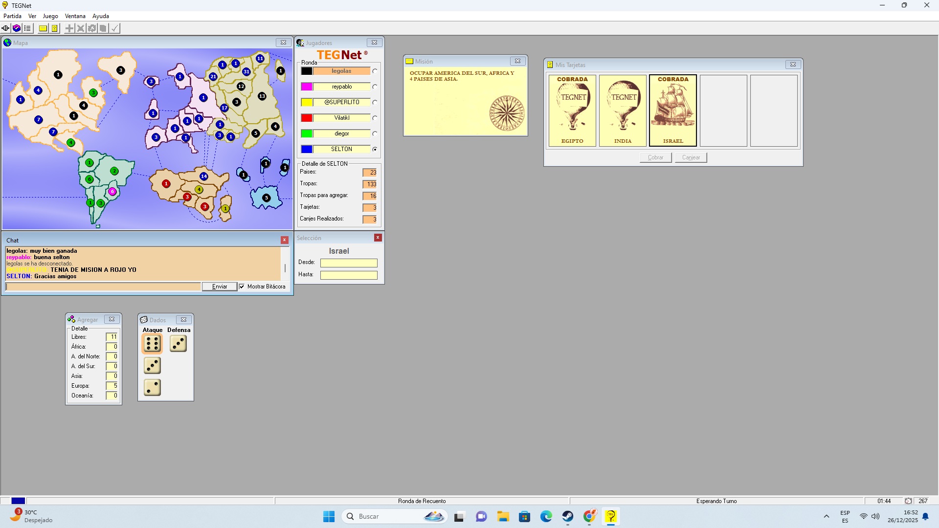Click the purple globe toolbar icon

click(17, 28)
